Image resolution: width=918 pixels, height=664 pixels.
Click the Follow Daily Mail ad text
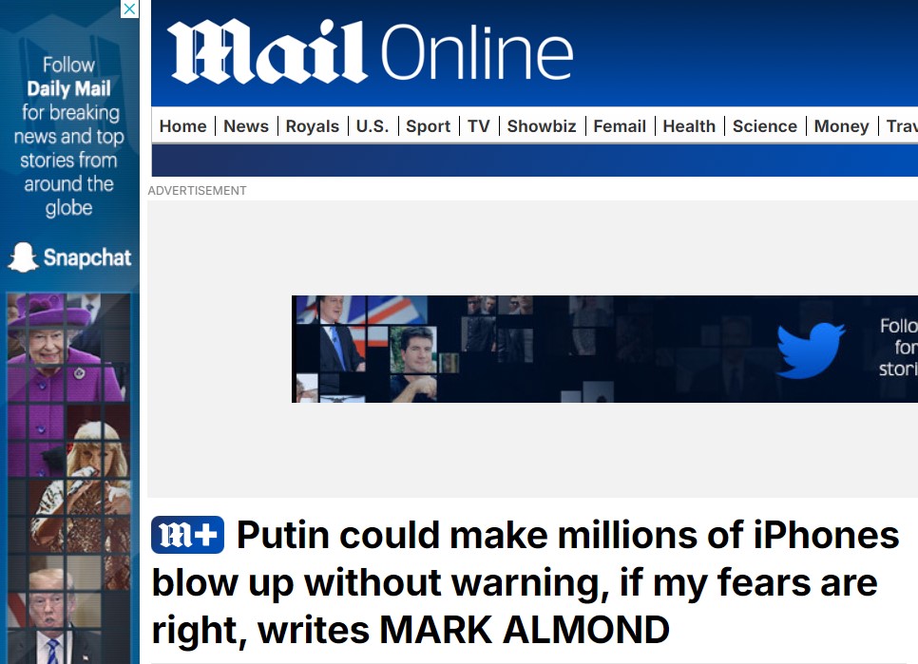pos(69,136)
